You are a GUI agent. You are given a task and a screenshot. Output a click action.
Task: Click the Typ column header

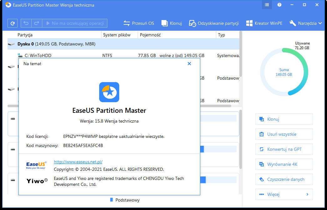(x=222, y=35)
